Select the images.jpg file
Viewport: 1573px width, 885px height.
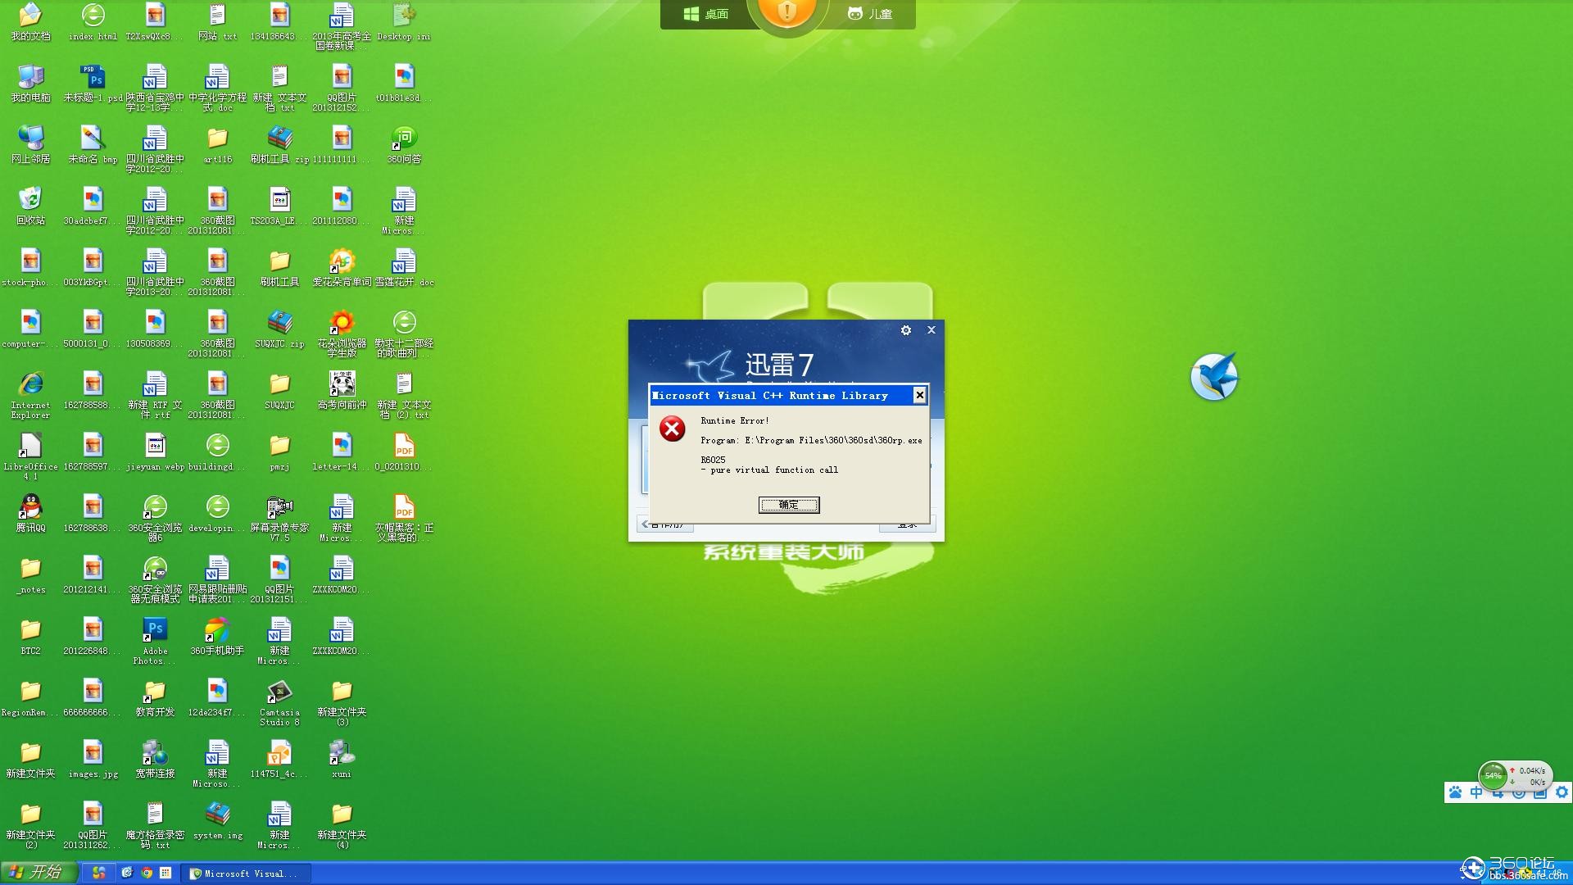point(93,760)
